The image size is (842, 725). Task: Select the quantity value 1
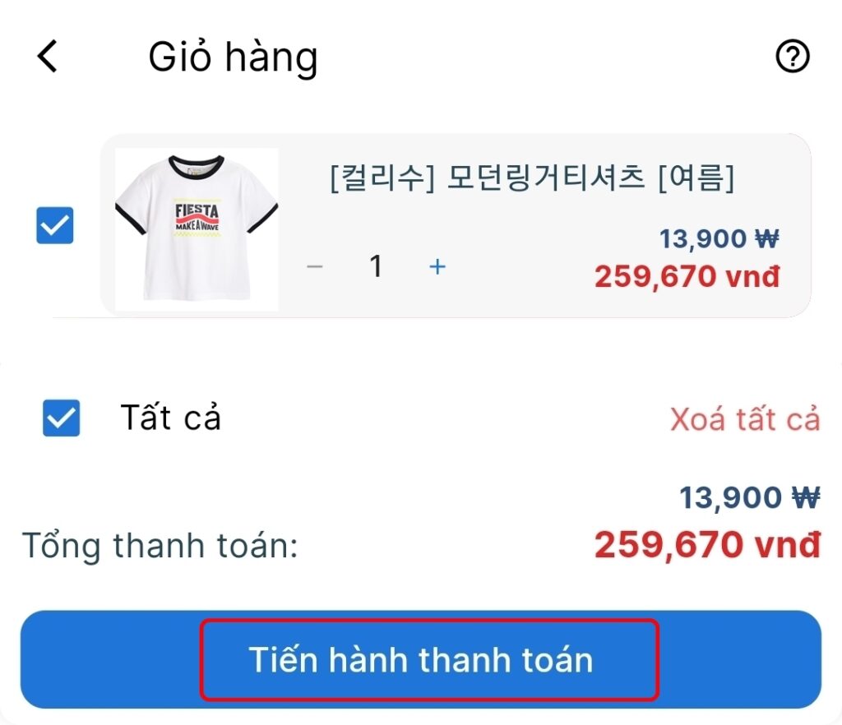point(376,266)
